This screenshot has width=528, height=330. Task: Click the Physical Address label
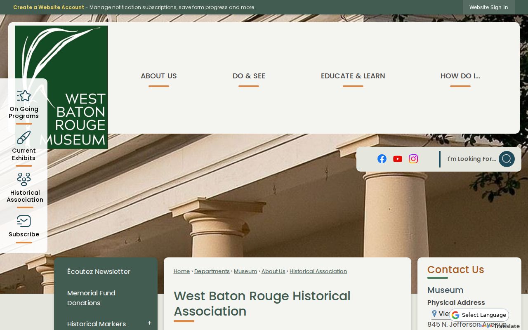tap(456, 302)
